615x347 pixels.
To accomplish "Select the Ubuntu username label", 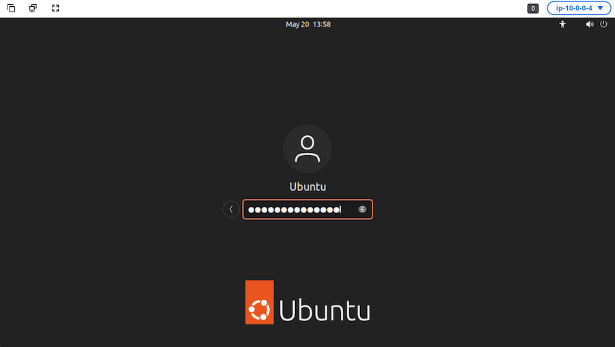I will [307, 186].
